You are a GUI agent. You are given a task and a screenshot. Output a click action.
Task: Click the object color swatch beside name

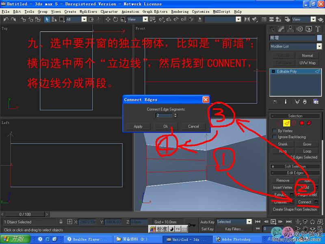click(319, 38)
